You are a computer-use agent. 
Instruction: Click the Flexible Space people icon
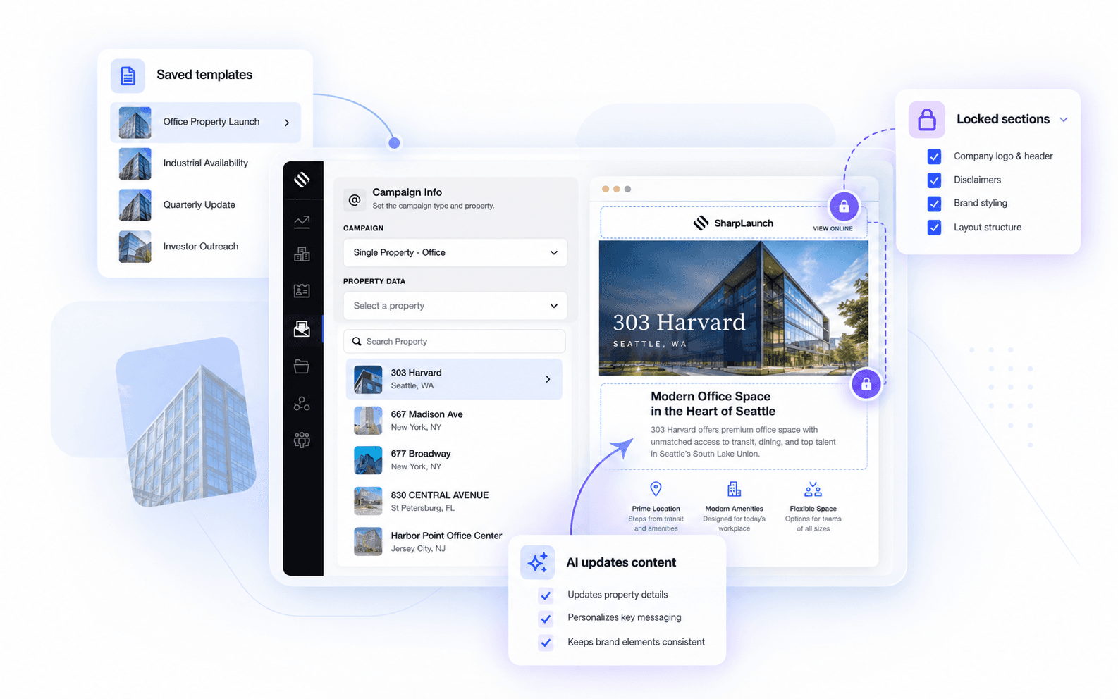(813, 489)
